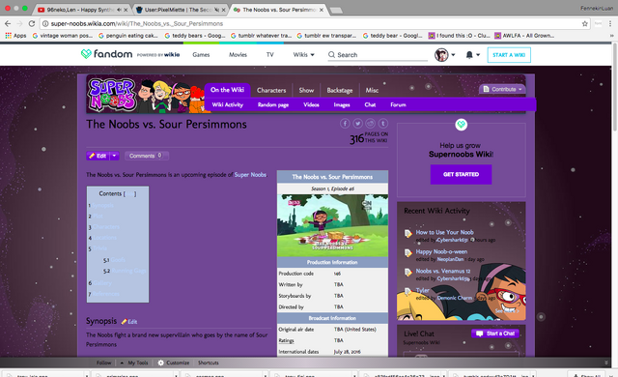
Task: Click browser forward arrow
Action: [19, 23]
